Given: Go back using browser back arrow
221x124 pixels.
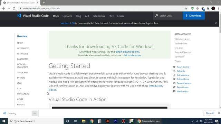Looking at the screenshot, I should point(3,8).
